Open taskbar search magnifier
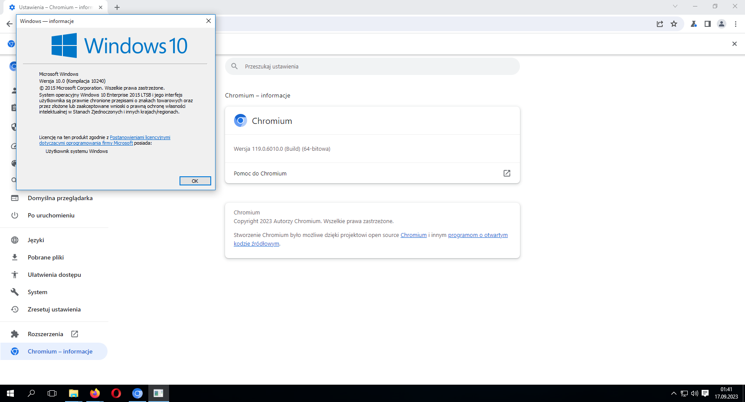The height and width of the screenshot is (402, 745). point(31,393)
